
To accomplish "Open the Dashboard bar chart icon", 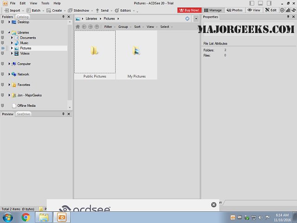I will point(288,10).
